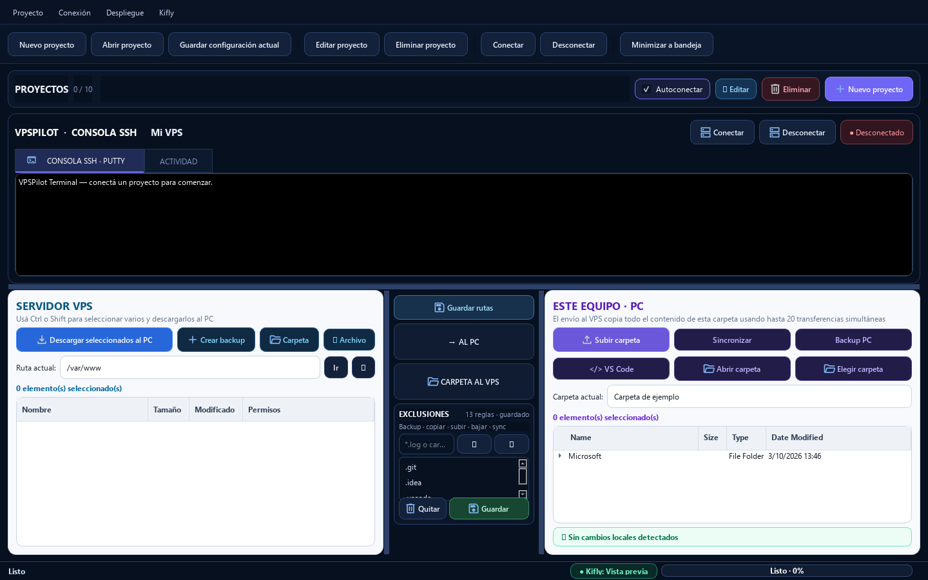Open the Proyecto menu
The image size is (928, 580).
(x=28, y=12)
